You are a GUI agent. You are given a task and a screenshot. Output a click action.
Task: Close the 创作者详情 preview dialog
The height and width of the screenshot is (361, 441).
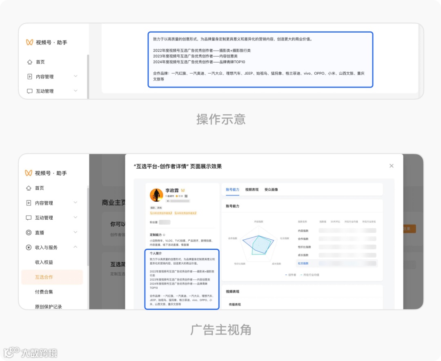click(392, 166)
